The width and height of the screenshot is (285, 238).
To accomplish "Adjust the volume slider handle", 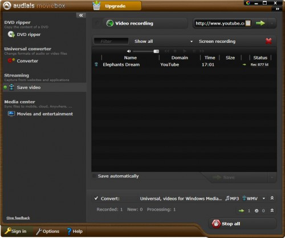I will 156,51.
